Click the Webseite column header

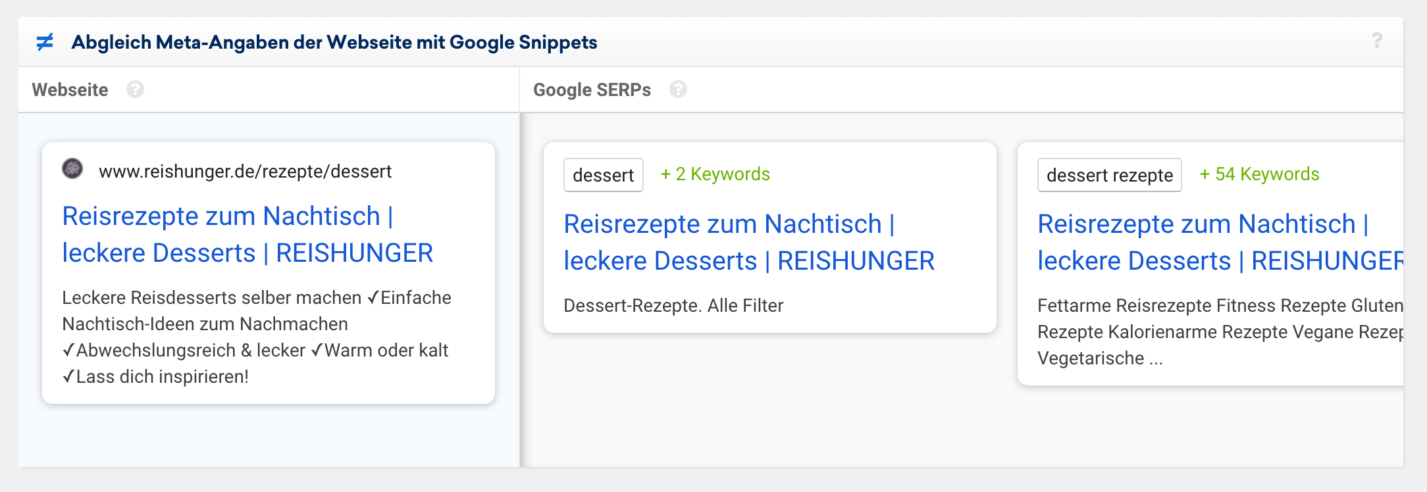point(70,89)
